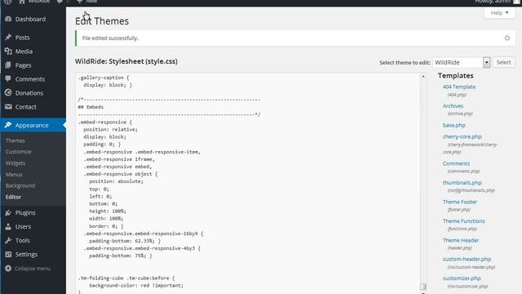Viewport: 522px width, 294px height.
Task: Open the Plugins menu
Action: [x=25, y=212]
